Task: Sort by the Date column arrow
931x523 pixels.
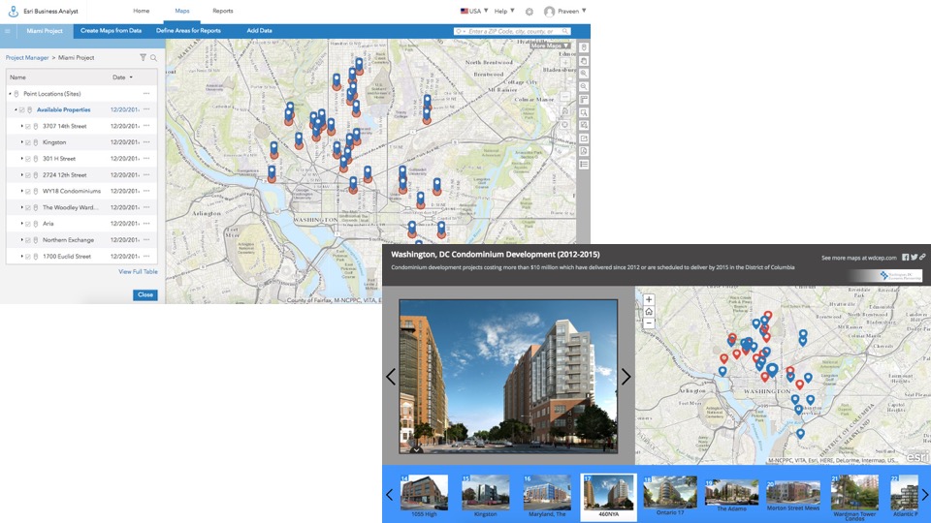Action: coord(131,77)
